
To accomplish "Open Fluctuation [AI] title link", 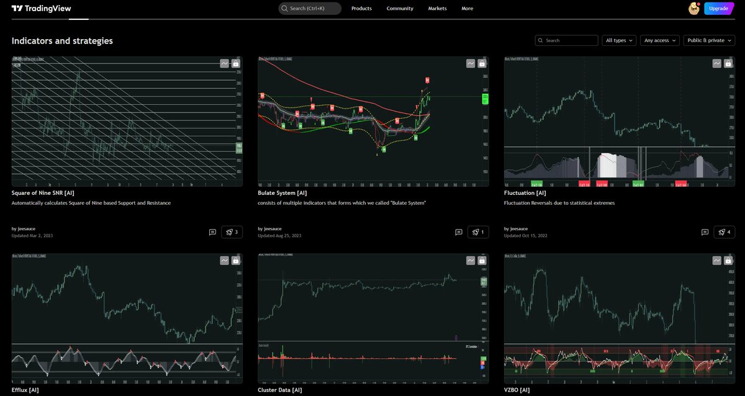I will click(x=525, y=193).
